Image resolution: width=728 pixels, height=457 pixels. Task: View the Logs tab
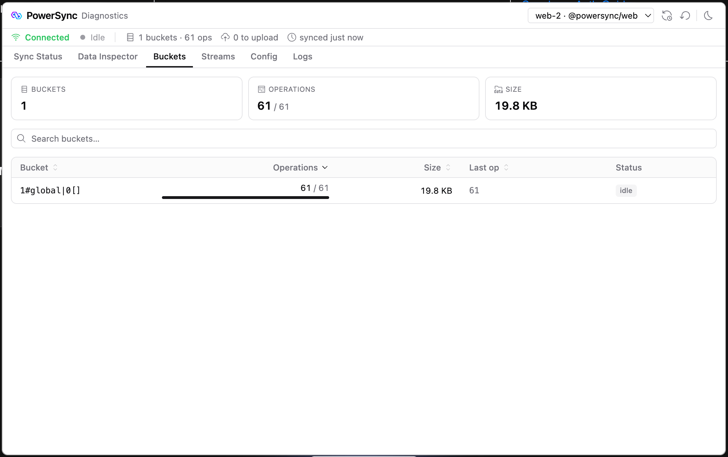[303, 57]
